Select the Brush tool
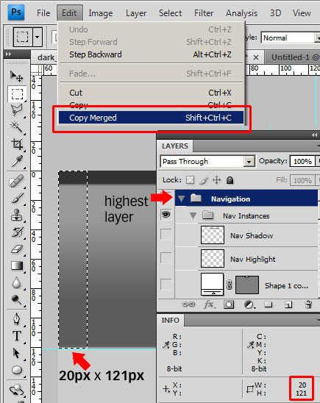Viewport: 320px width, 403px height. [x=17, y=198]
